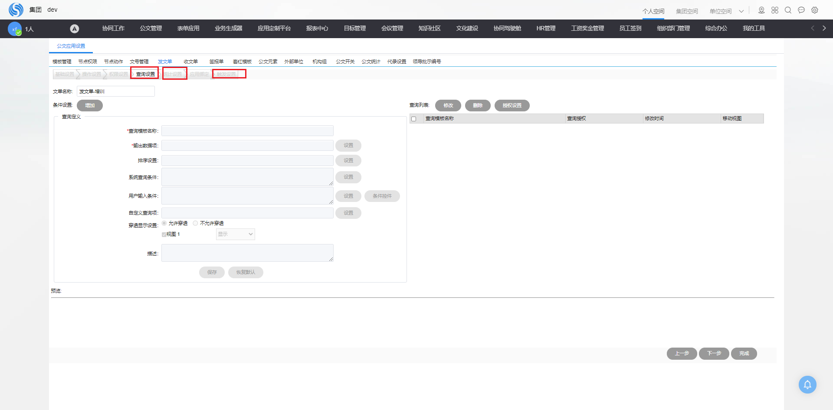Open the user avatar profile icon
The image size is (833, 410).
click(x=15, y=29)
